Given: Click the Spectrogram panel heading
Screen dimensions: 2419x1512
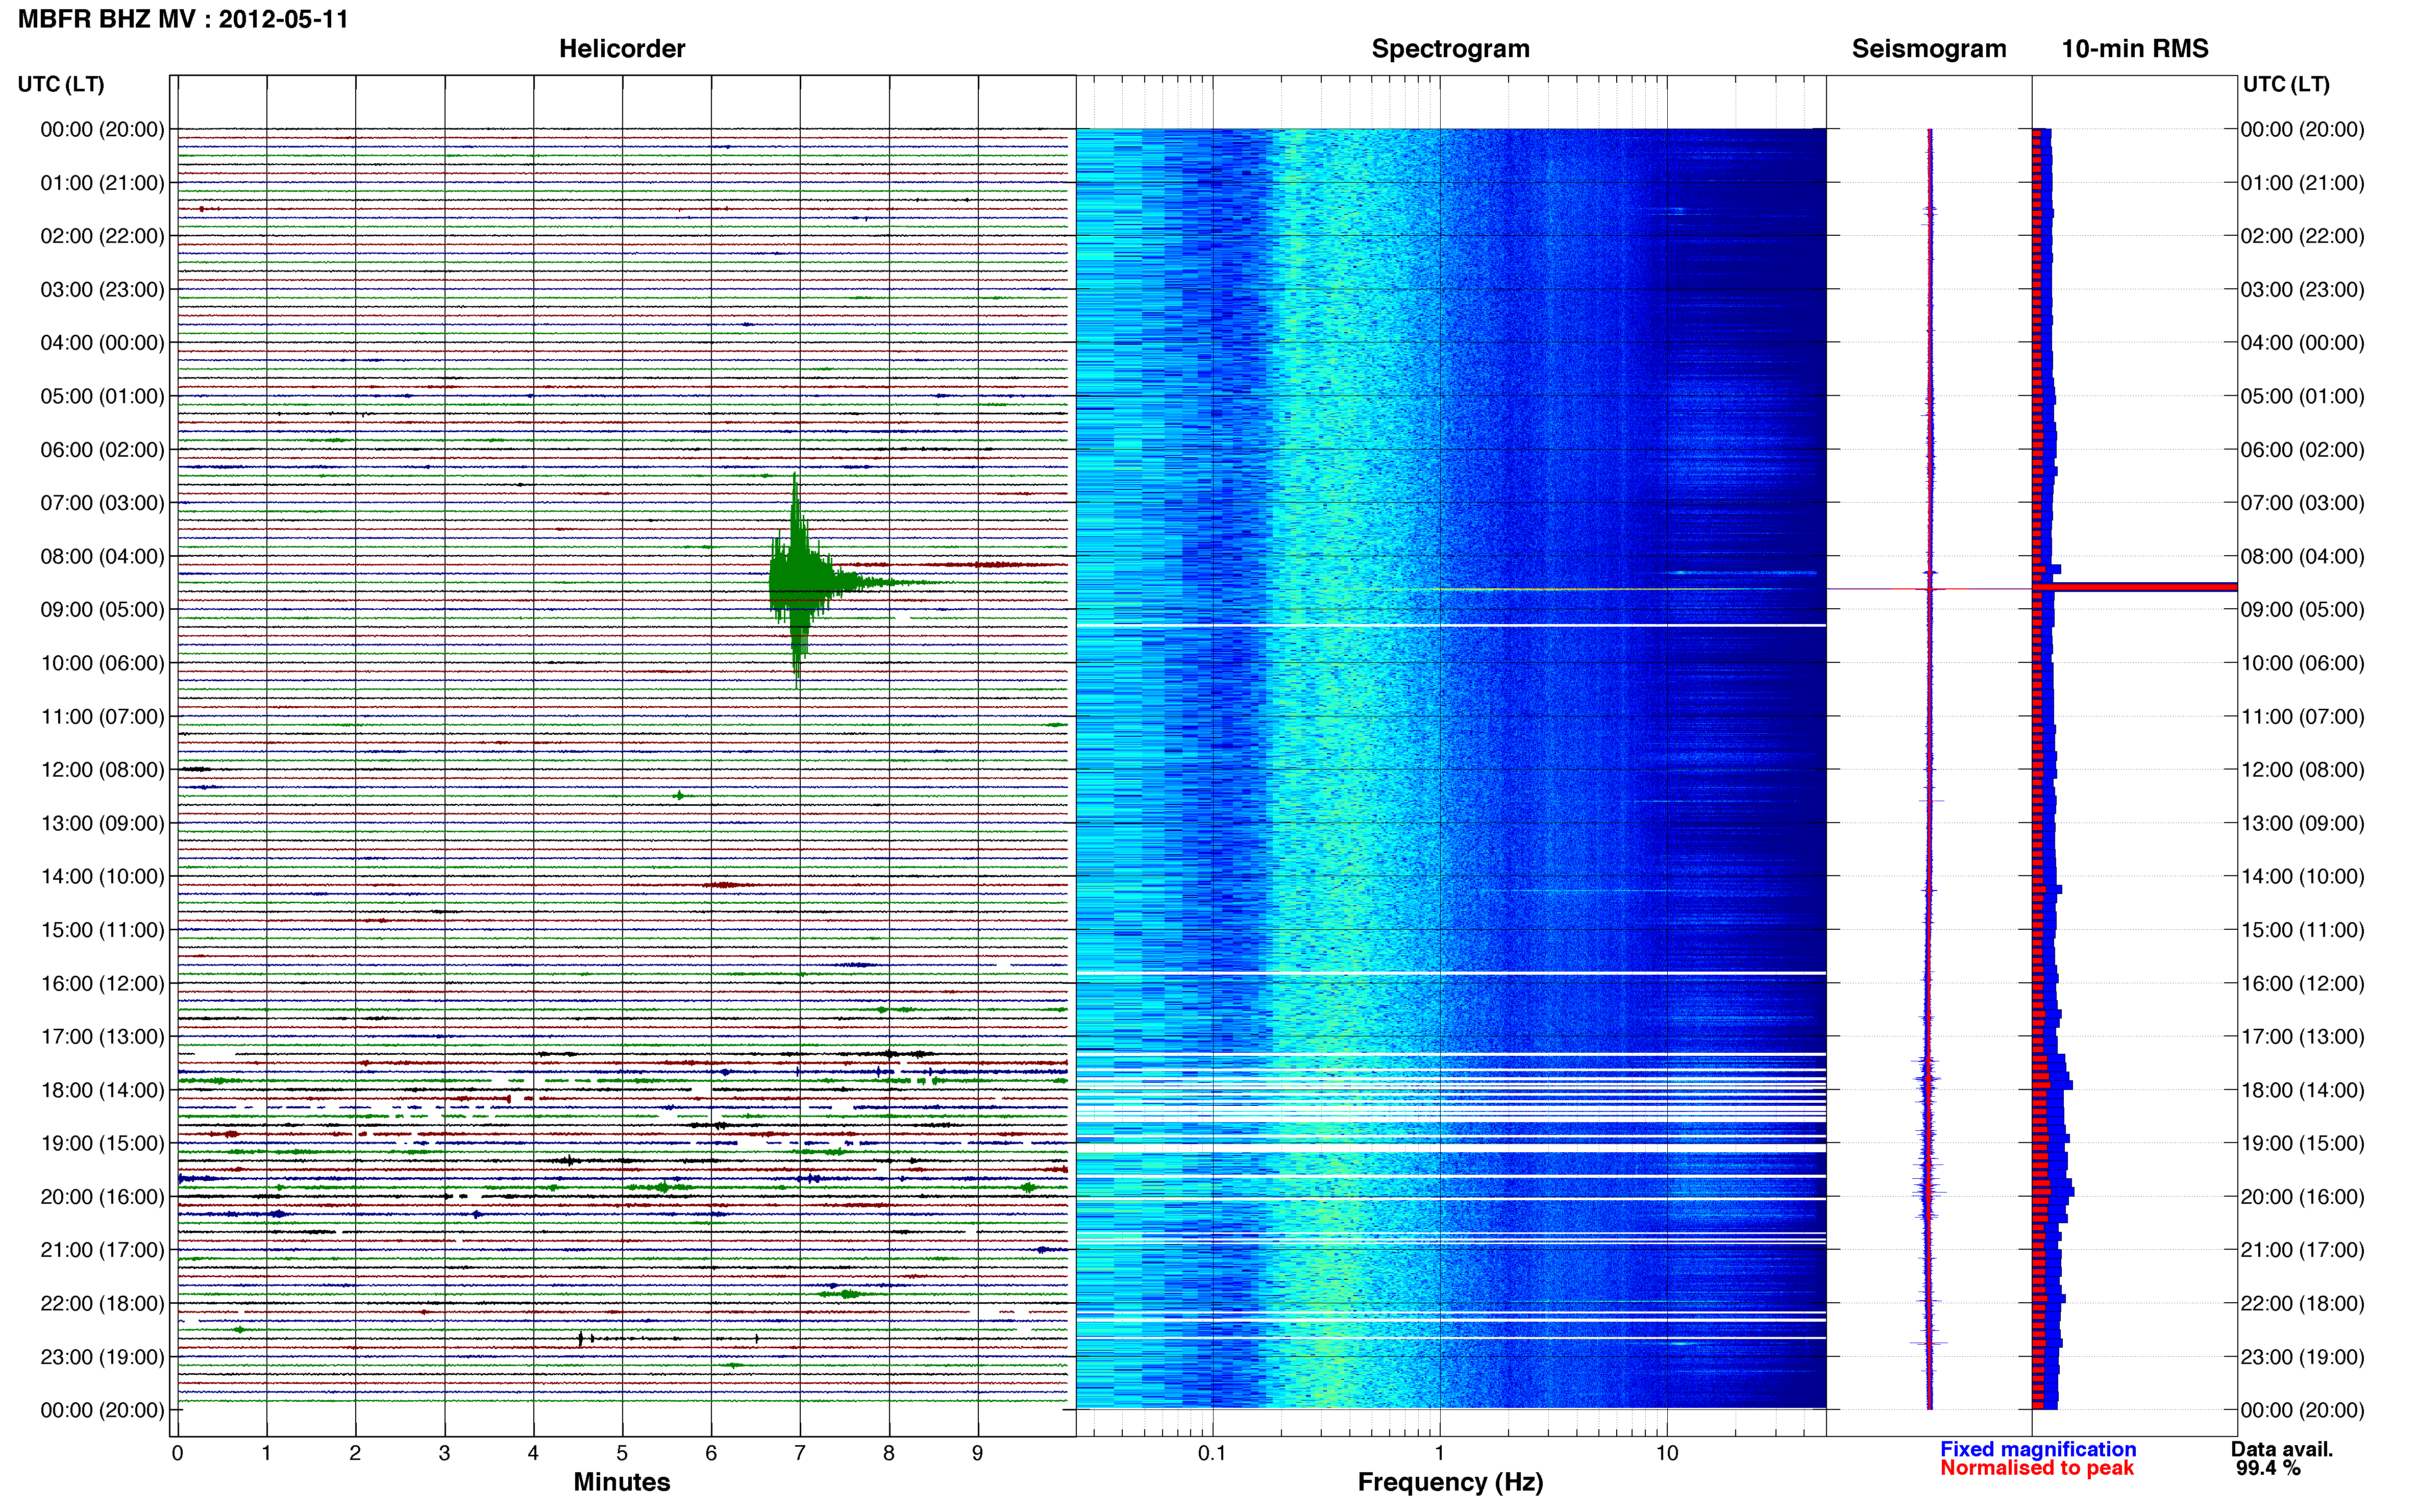Looking at the screenshot, I should 1450,49.
